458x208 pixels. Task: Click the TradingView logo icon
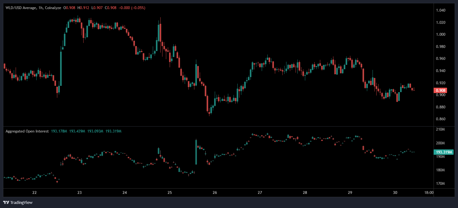pos(6,202)
